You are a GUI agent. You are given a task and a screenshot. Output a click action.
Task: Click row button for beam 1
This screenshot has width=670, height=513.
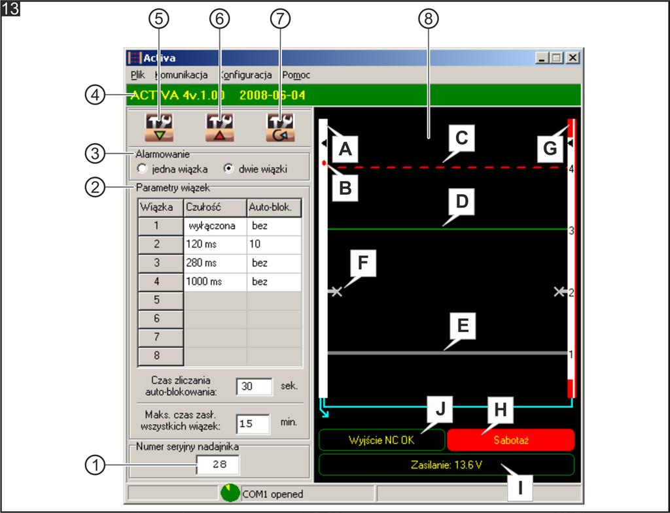coord(161,226)
